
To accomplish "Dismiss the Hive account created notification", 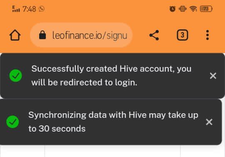I will 213,76.
